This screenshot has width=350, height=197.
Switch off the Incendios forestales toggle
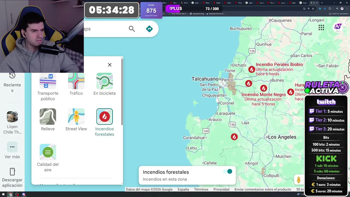tap(227, 171)
